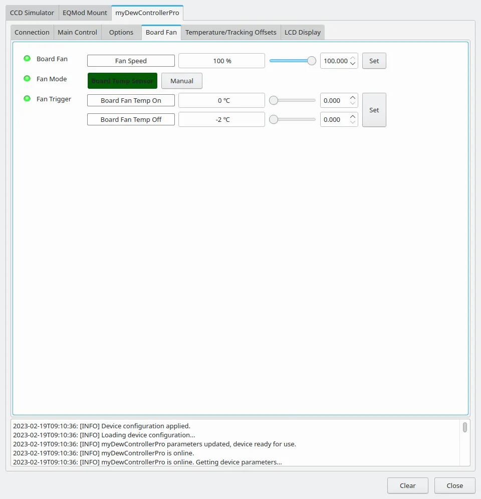Click the green Fan Trigger status light

pos(27,99)
